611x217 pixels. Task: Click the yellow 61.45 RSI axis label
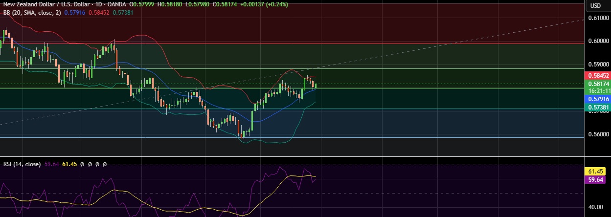[597, 172]
